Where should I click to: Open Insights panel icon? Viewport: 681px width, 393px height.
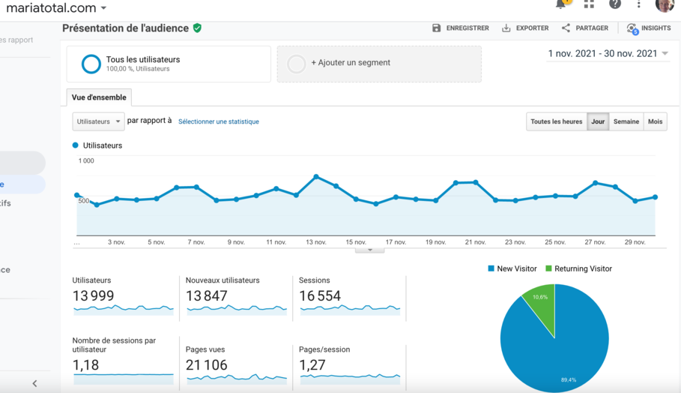(x=632, y=28)
